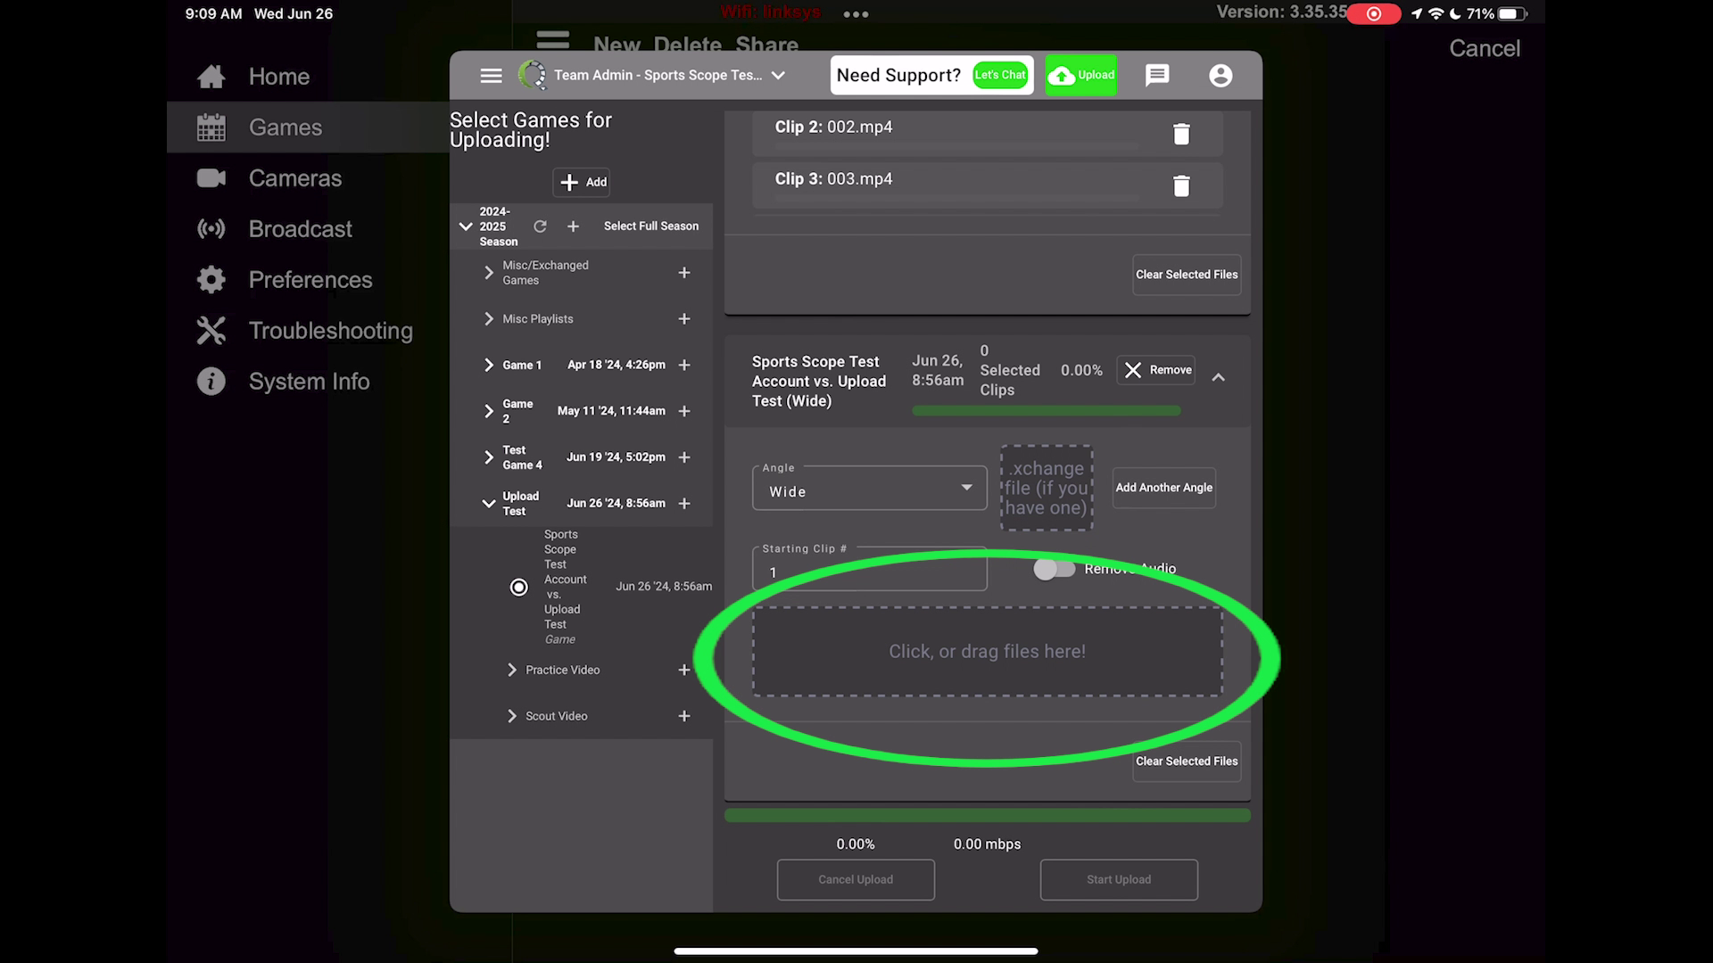
Task: Click the Sports Scope team logo
Action: click(x=533, y=75)
